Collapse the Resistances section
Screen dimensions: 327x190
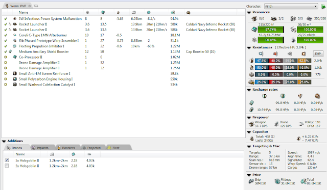point(249,47)
